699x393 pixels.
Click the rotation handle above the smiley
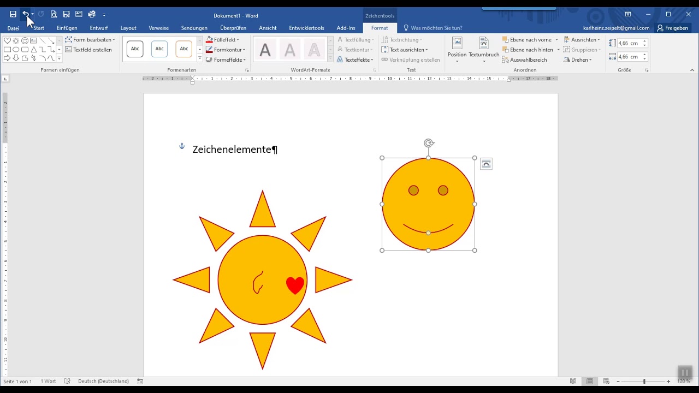(x=429, y=143)
